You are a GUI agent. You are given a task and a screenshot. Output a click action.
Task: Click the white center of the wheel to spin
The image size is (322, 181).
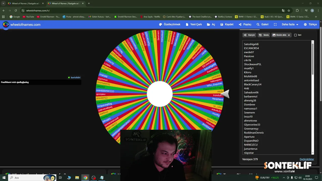click(x=160, y=94)
